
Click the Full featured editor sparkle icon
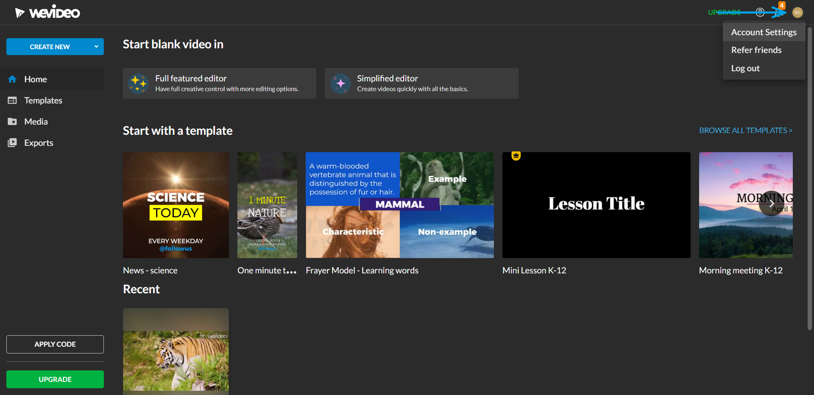[138, 83]
